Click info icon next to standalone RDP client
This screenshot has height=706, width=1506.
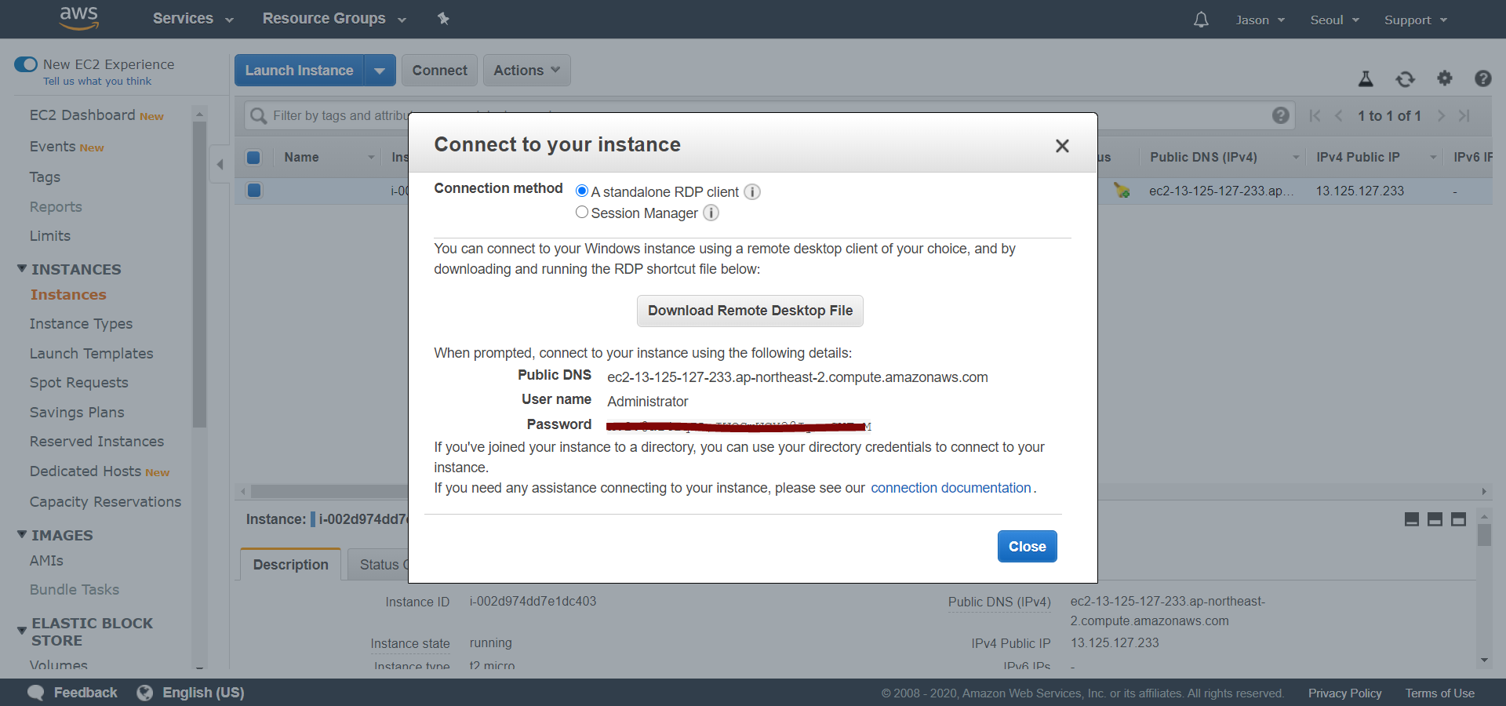click(x=752, y=192)
